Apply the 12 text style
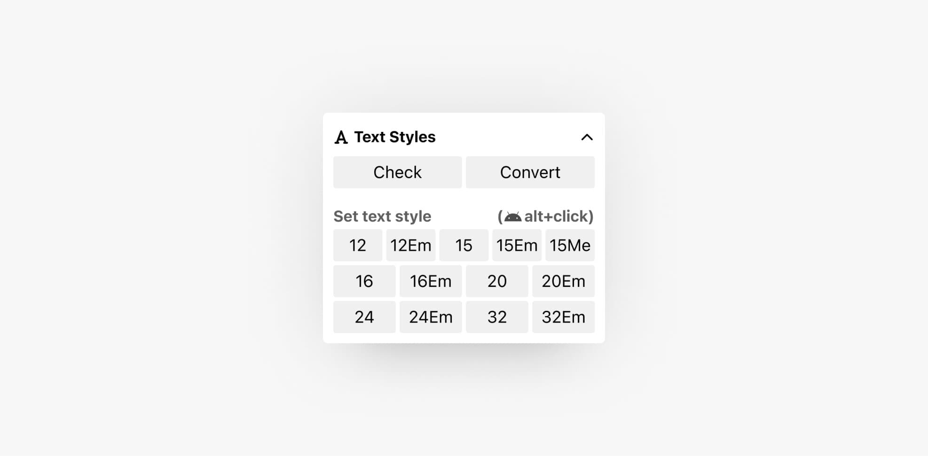928x456 pixels. [358, 245]
